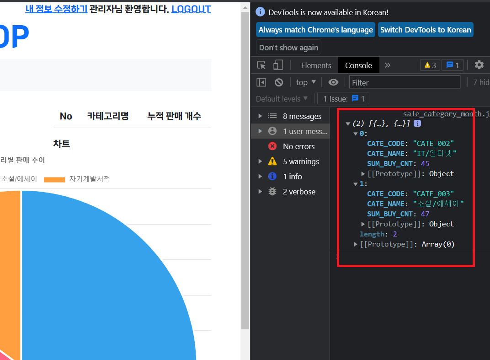Click the yellow warnings triangle icon
Viewport: 490px width, 360px height.
(x=272, y=161)
